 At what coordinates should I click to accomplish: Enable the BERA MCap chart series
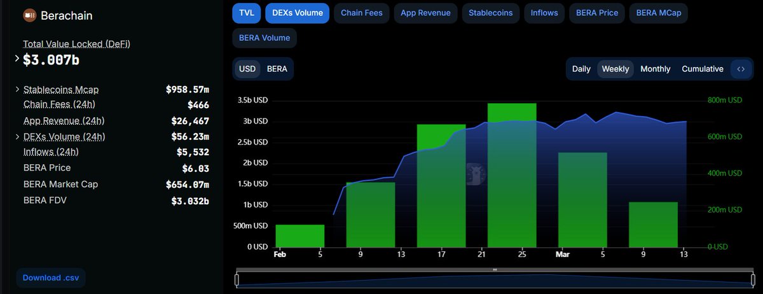pyautogui.click(x=659, y=13)
